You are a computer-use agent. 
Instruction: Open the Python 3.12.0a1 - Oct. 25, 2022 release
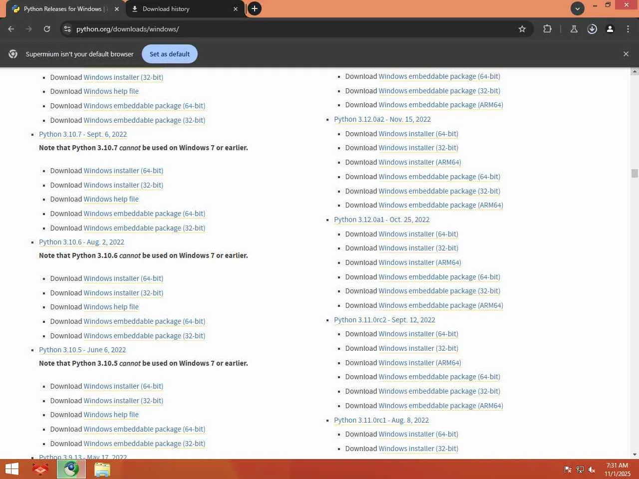[382, 220]
